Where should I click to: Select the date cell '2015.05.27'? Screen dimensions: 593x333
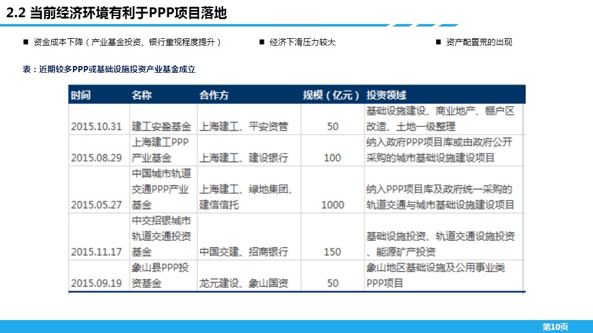point(96,205)
